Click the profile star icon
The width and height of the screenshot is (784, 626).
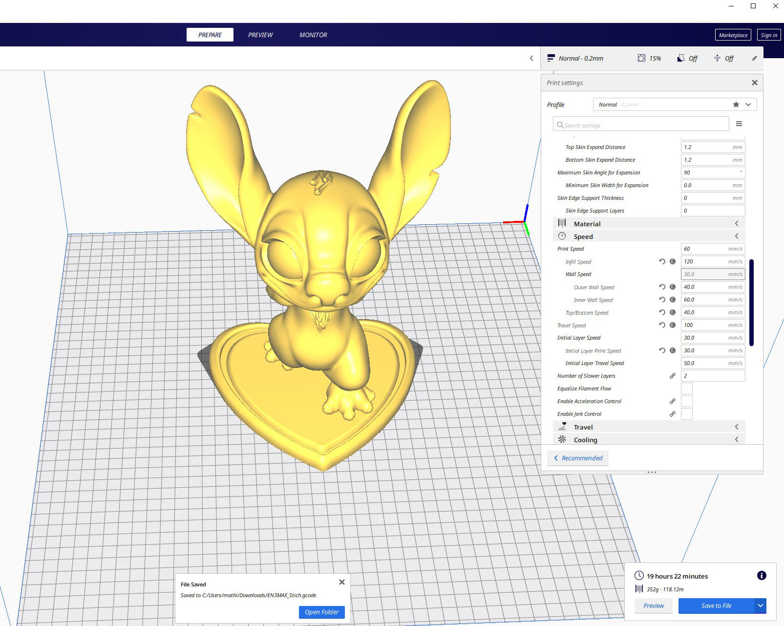tap(736, 105)
